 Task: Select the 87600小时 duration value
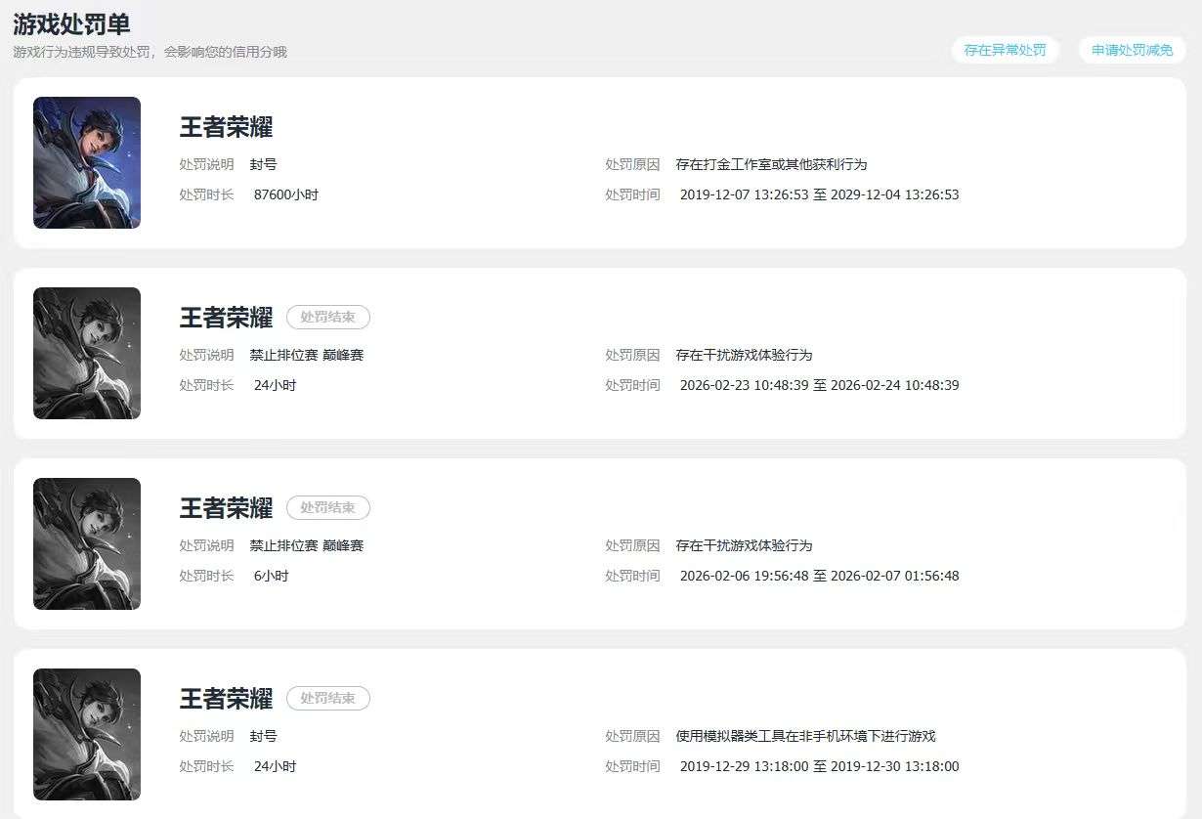click(x=286, y=194)
